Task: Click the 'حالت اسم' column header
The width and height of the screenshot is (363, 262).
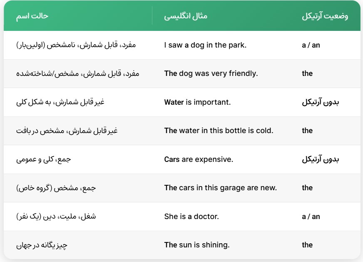Action: 32,16
